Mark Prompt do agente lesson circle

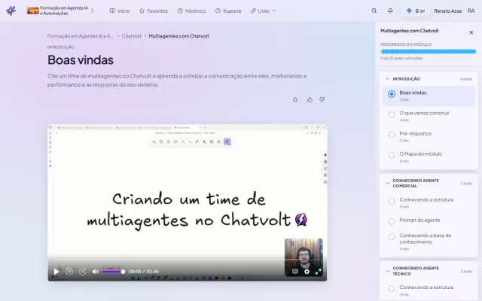pyautogui.click(x=392, y=221)
